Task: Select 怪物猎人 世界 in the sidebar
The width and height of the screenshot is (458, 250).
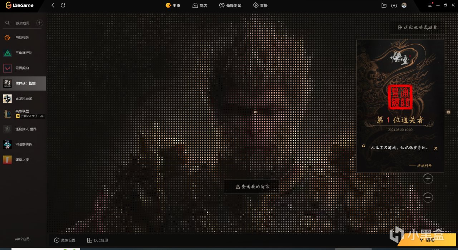Action: [x=23, y=129]
